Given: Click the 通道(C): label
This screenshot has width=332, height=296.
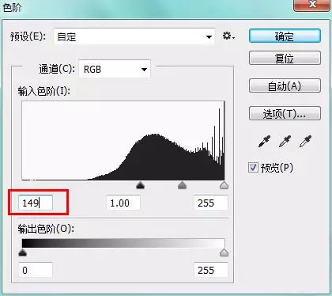Looking at the screenshot, I should point(57,70).
